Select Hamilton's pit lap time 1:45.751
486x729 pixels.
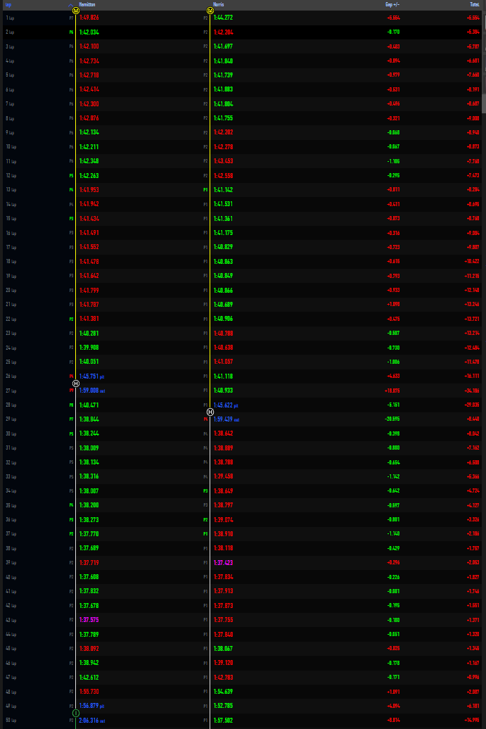(89, 376)
